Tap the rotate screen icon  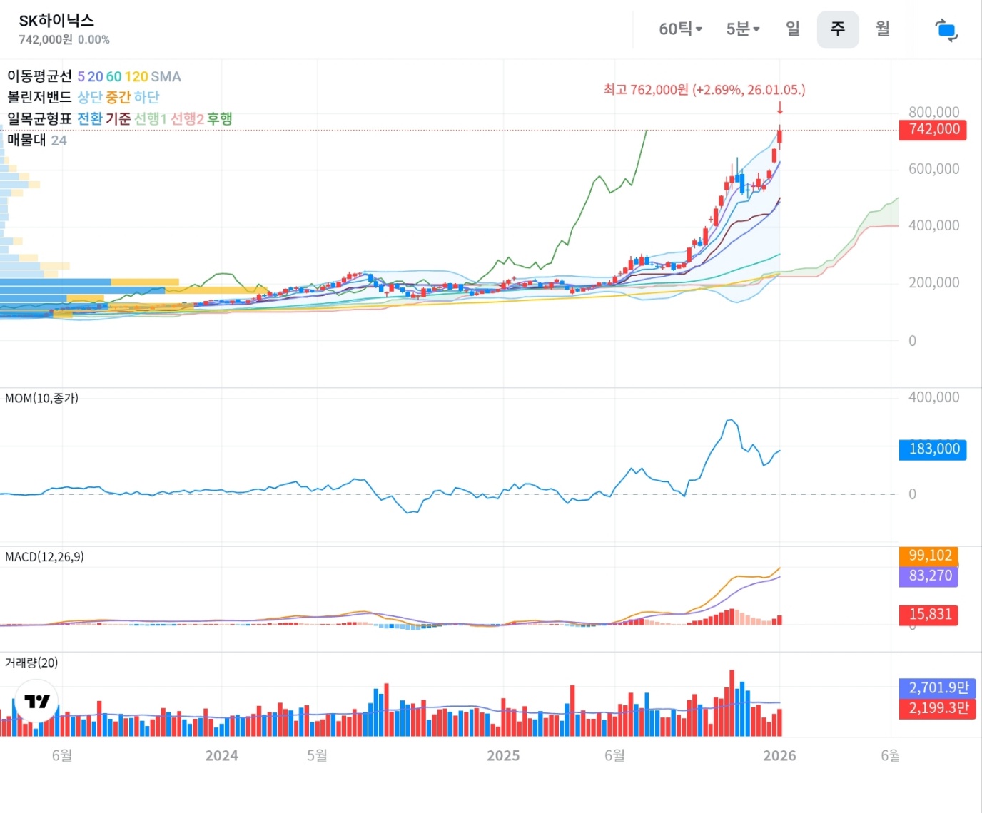pyautogui.click(x=946, y=30)
